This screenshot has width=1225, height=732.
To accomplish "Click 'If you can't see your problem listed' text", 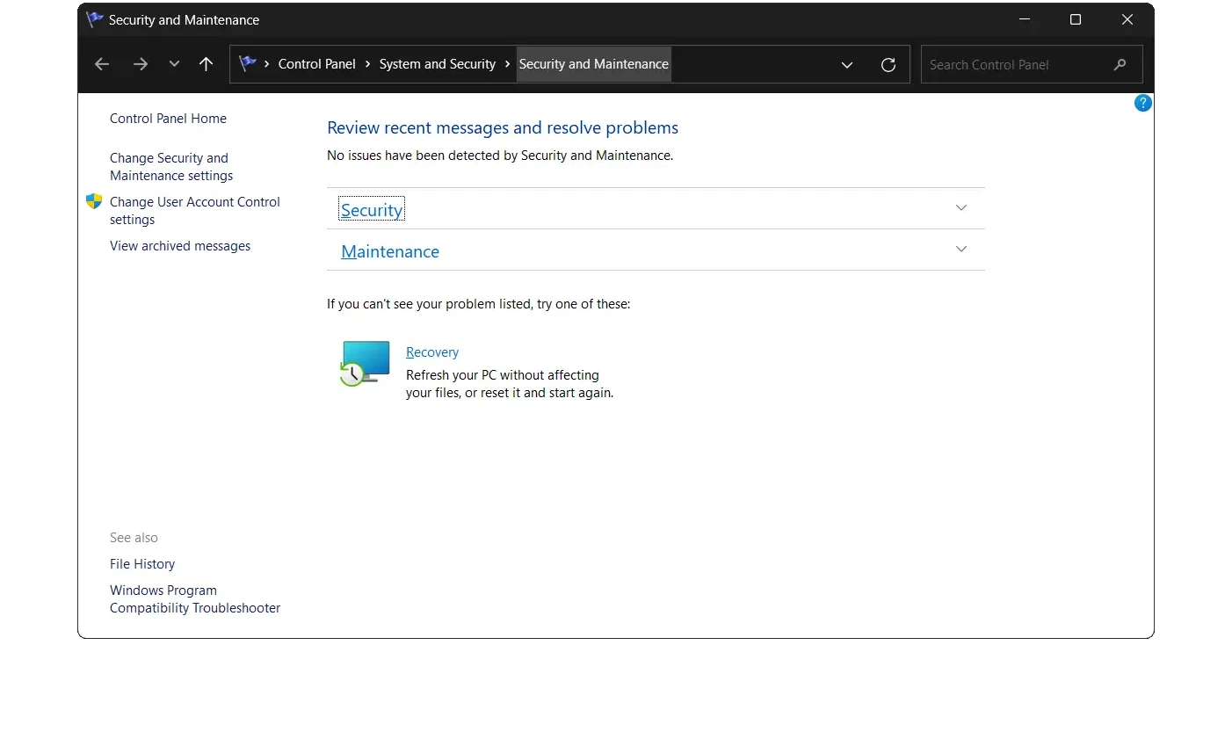I will (x=479, y=304).
